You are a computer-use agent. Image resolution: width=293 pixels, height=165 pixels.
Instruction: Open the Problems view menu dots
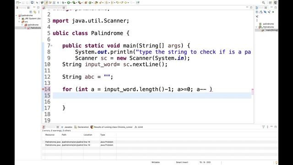point(267,127)
